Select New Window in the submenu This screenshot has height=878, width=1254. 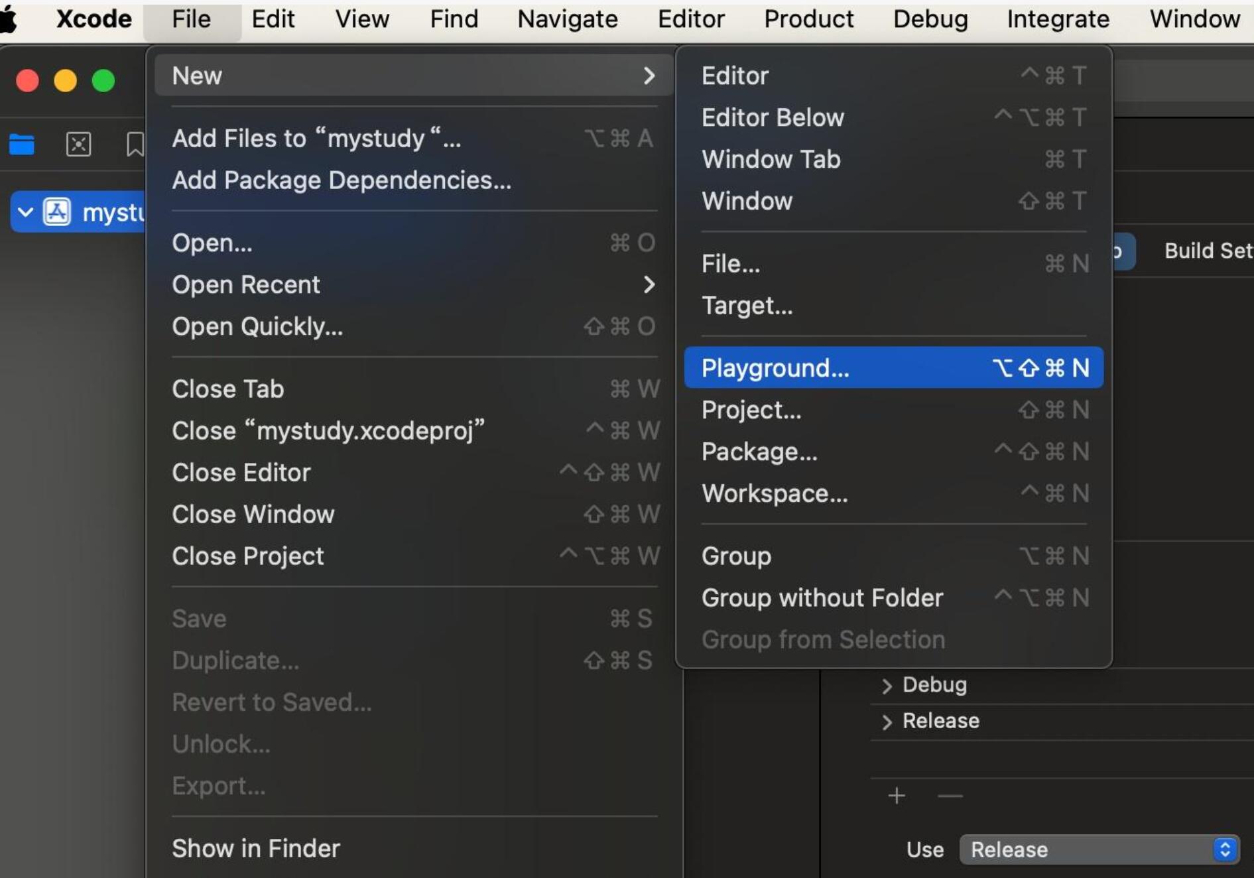pyautogui.click(x=893, y=201)
